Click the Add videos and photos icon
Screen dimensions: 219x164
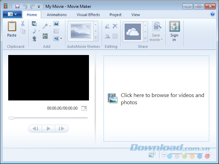pyautogui.click(x=34, y=24)
